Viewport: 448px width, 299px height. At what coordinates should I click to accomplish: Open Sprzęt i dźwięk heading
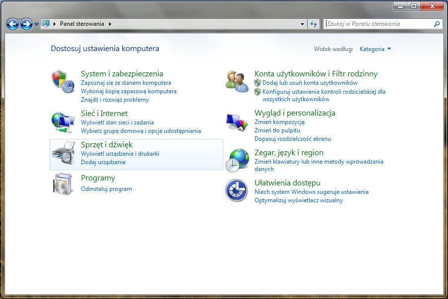pyautogui.click(x=107, y=144)
